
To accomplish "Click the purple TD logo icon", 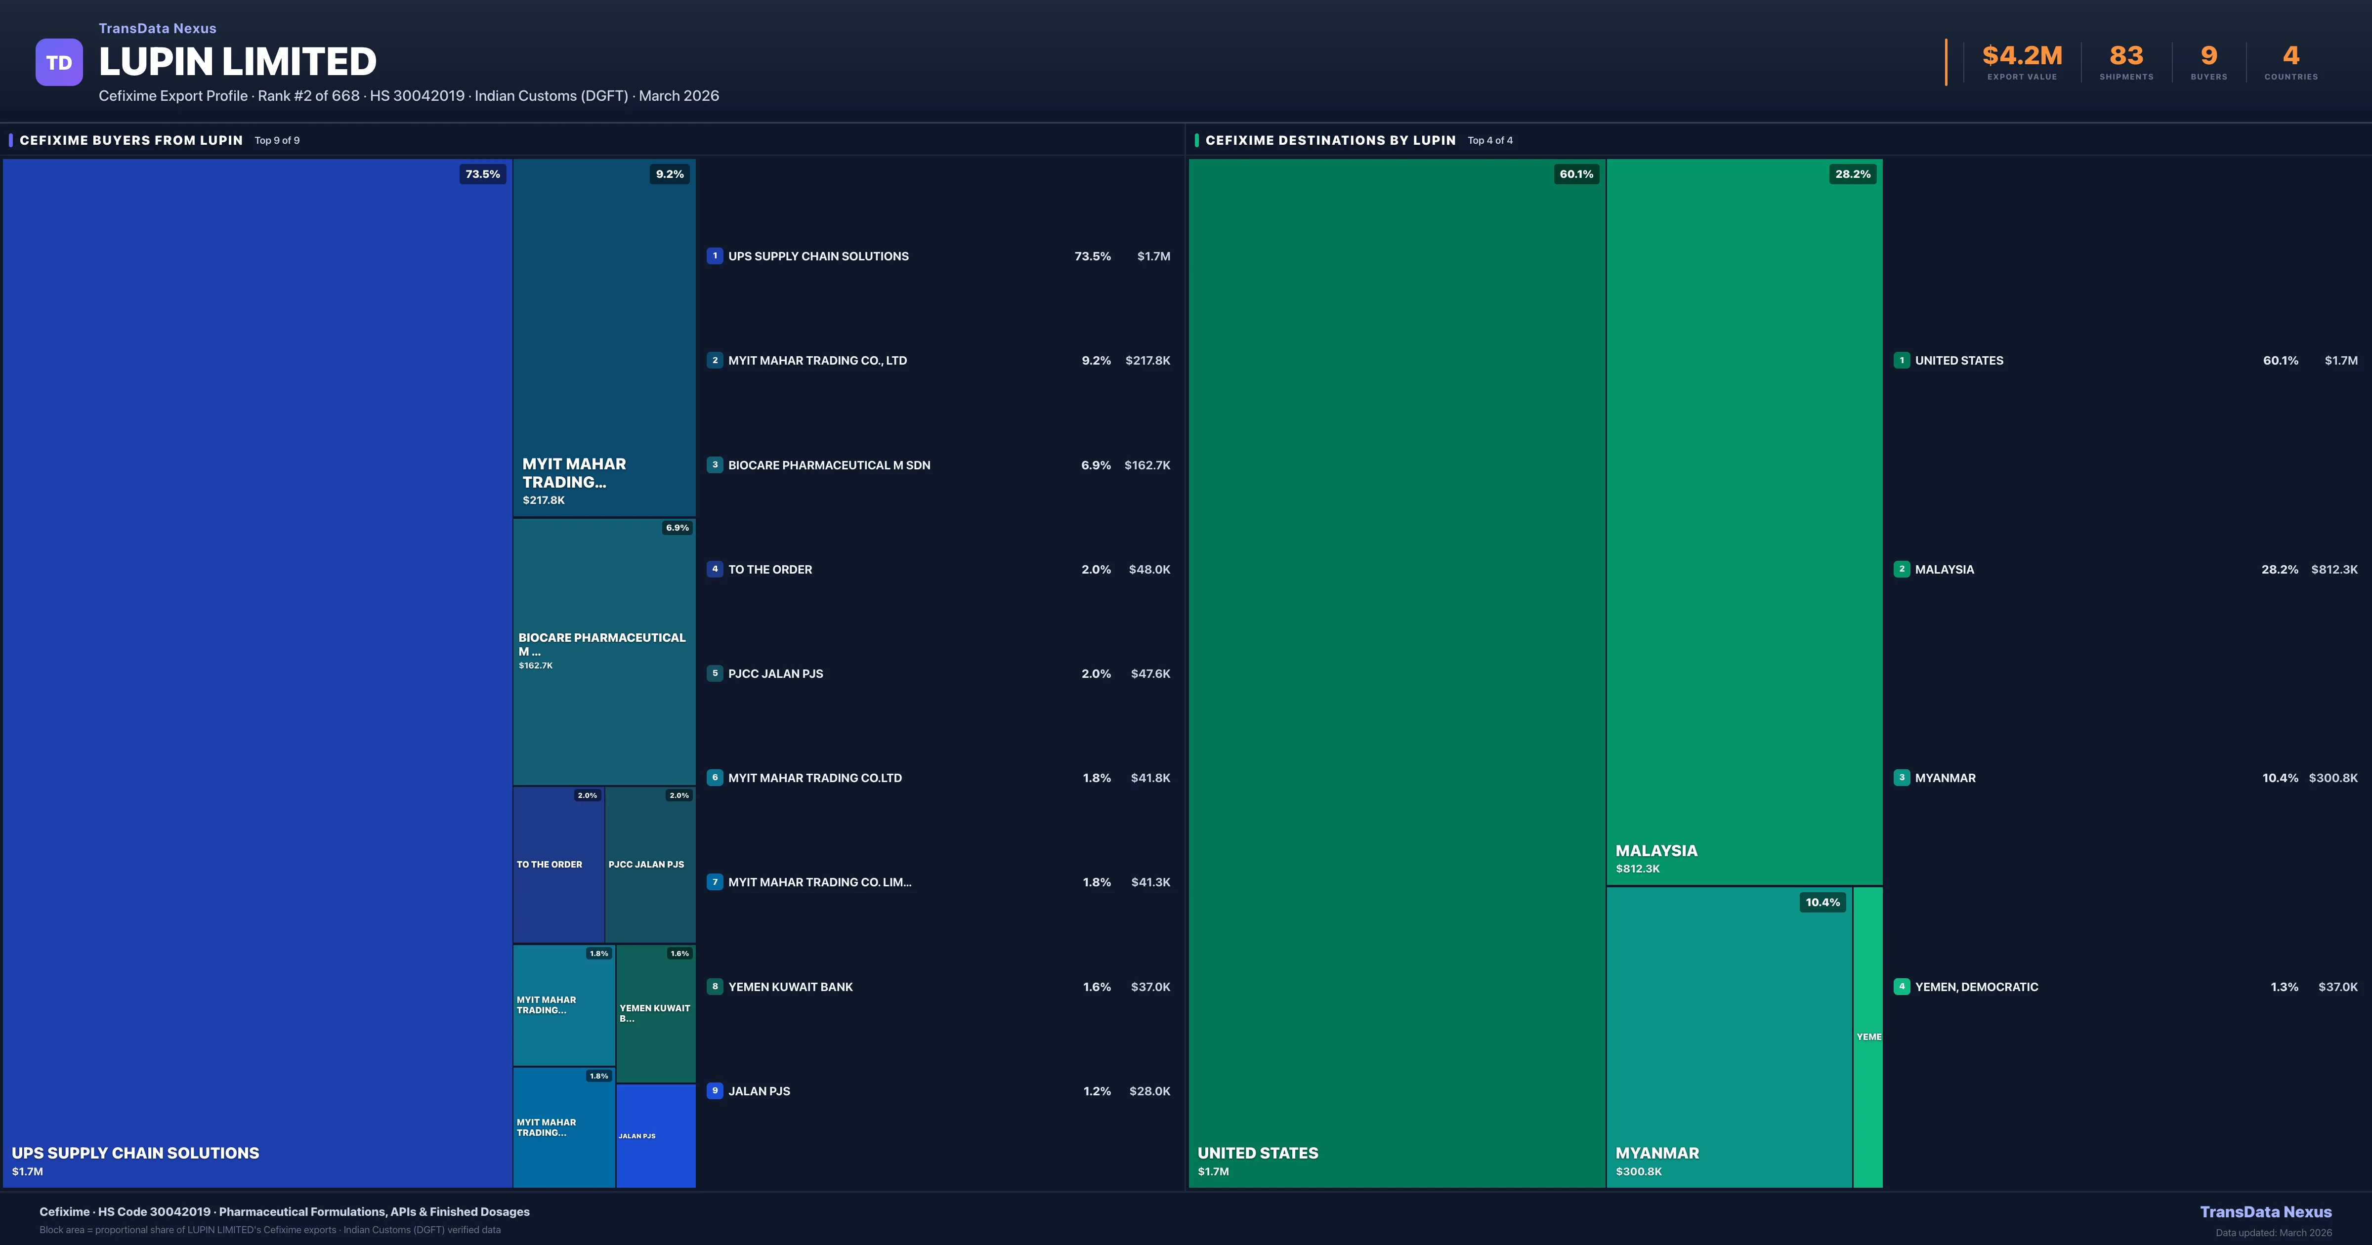I will tap(59, 63).
